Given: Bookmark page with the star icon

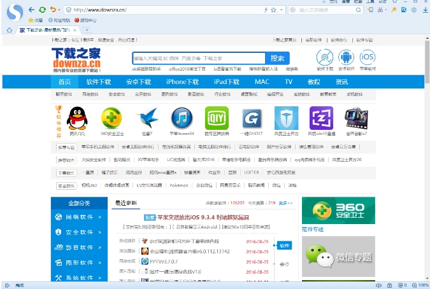Looking at the screenshot, I should pos(273,10).
